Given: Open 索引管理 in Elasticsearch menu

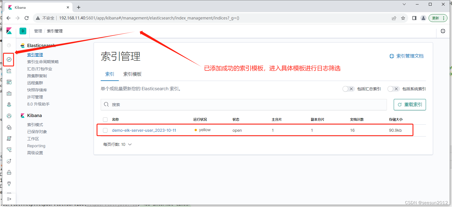Looking at the screenshot, I should coord(35,55).
